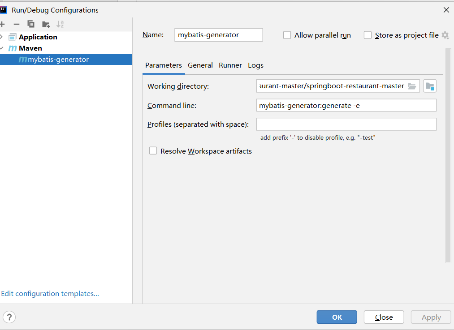Click the 'Name:' label

(153, 35)
